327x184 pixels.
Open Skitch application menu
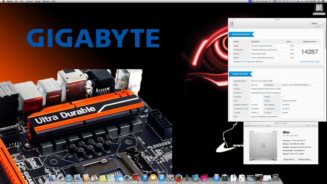pos(10,1)
